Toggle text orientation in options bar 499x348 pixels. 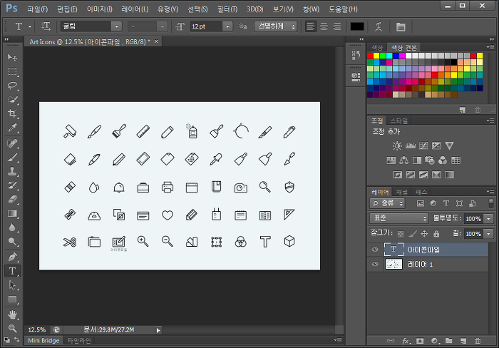pyautogui.click(x=46, y=26)
